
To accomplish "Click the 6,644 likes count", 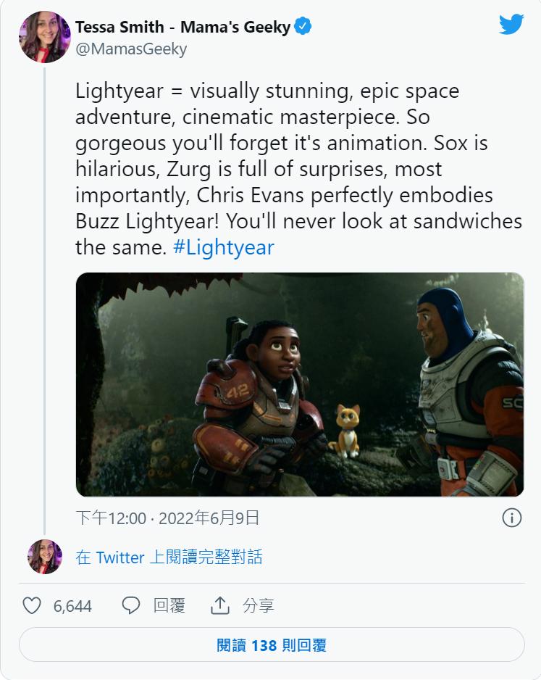I will [x=72, y=605].
